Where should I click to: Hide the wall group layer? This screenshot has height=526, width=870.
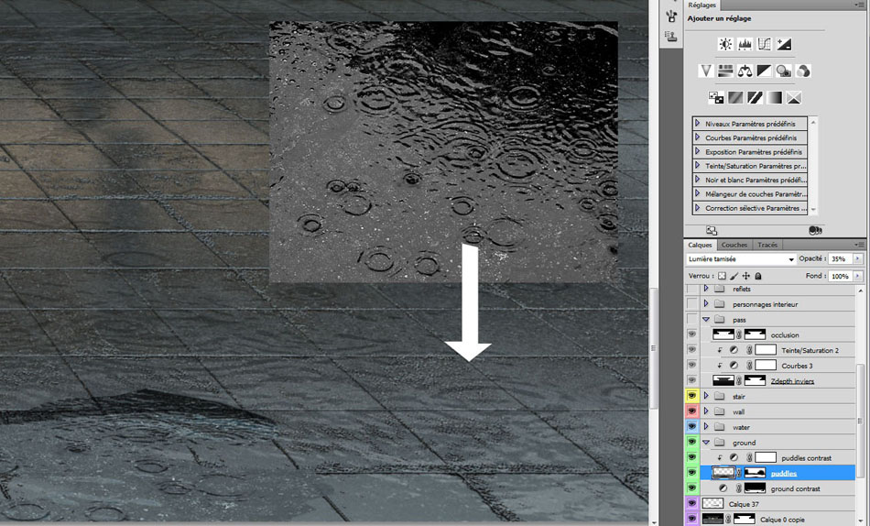[x=692, y=412]
